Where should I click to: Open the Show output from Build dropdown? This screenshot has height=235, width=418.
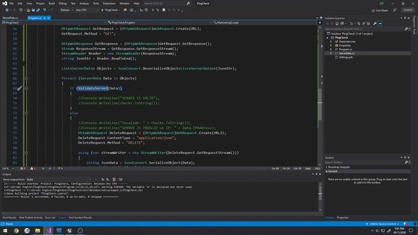pos(59,180)
